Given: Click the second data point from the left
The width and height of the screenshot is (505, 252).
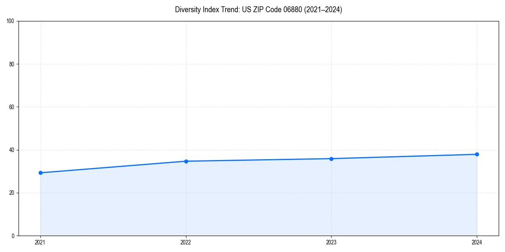Looking at the screenshot, I should [x=186, y=161].
